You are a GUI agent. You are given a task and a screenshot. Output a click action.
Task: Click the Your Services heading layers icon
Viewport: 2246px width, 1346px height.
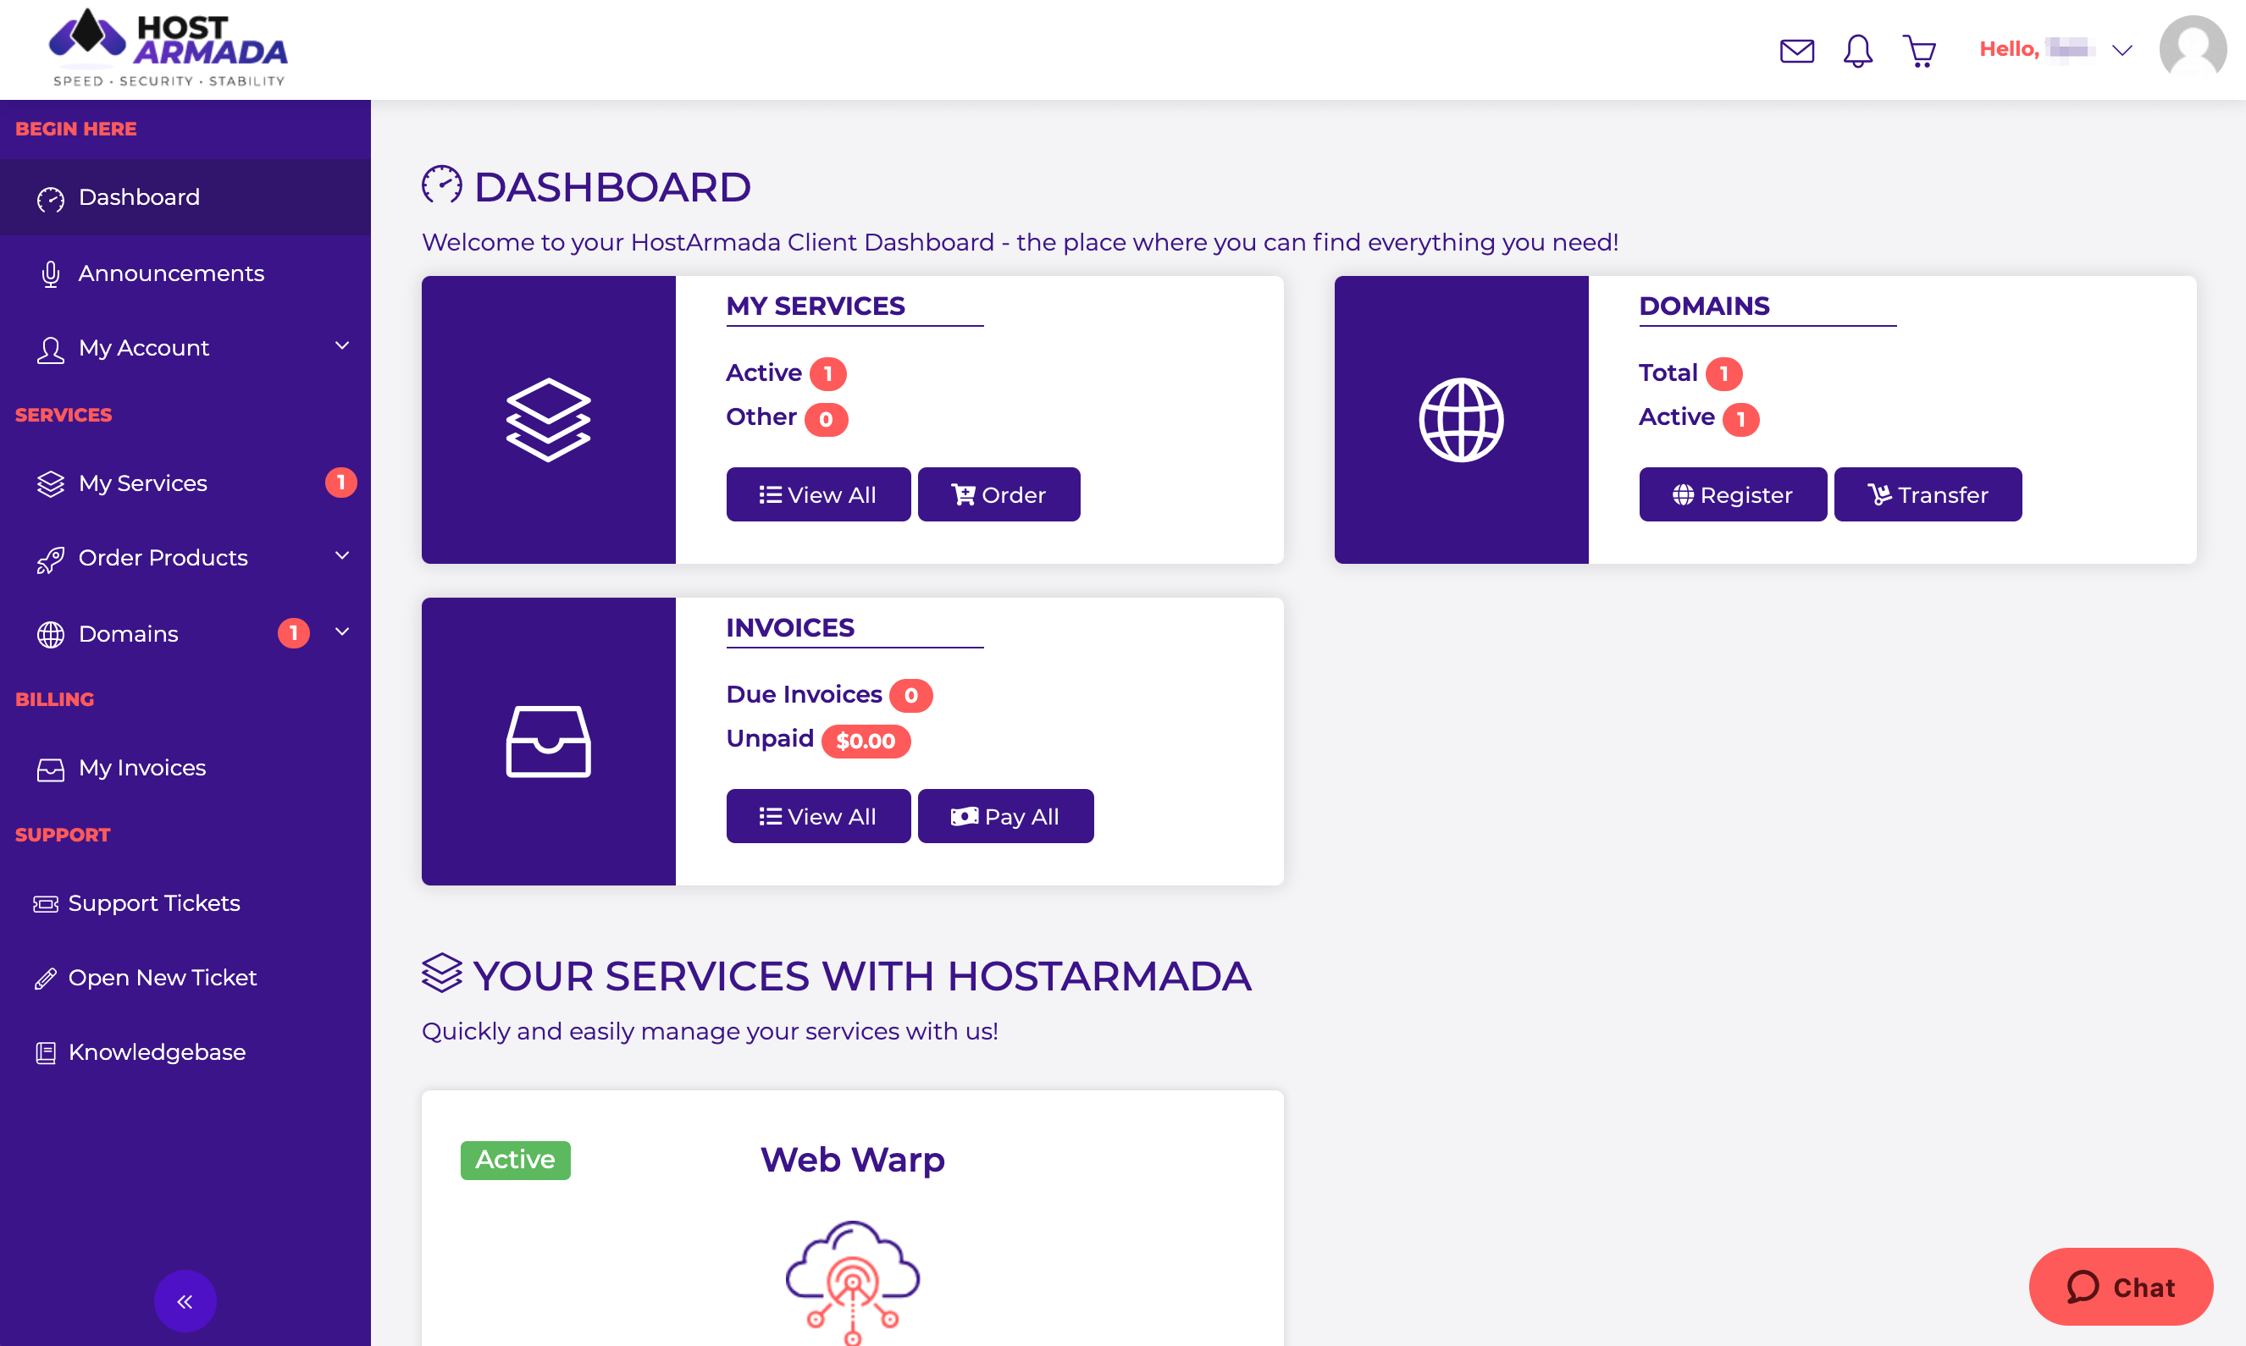click(442, 974)
